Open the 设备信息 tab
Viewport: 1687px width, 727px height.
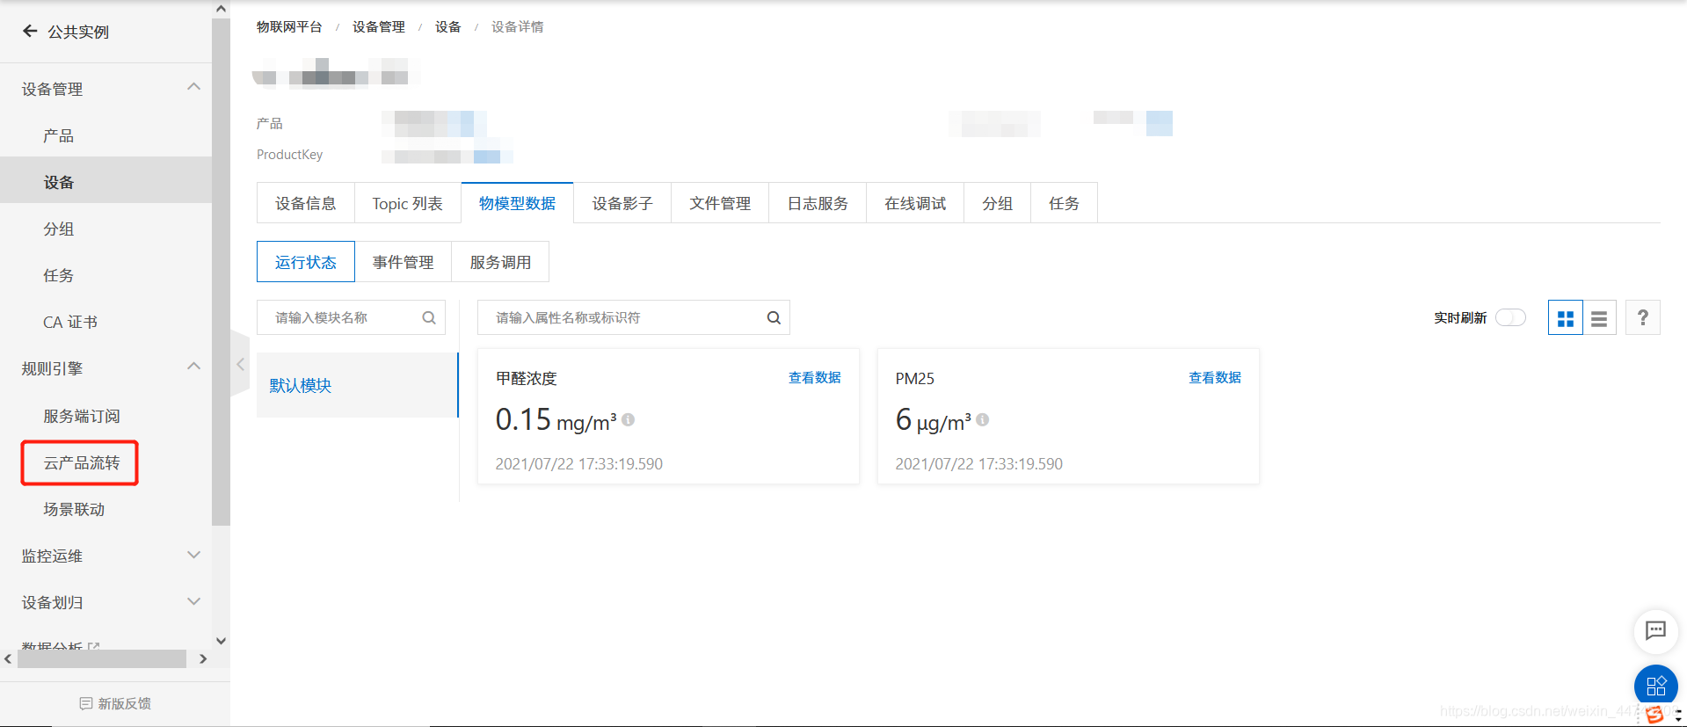tap(306, 203)
